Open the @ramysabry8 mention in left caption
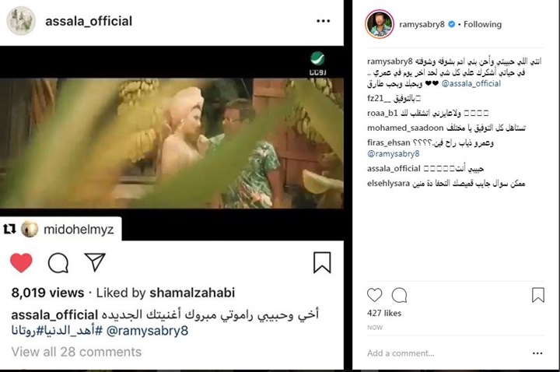The image size is (560, 372). (x=147, y=331)
